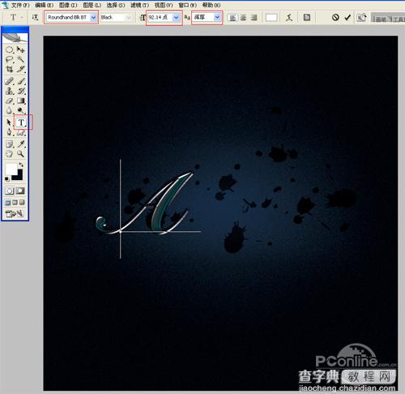Open the File Browser from the options bar
Screen dimensions: 405x394
click(x=361, y=18)
